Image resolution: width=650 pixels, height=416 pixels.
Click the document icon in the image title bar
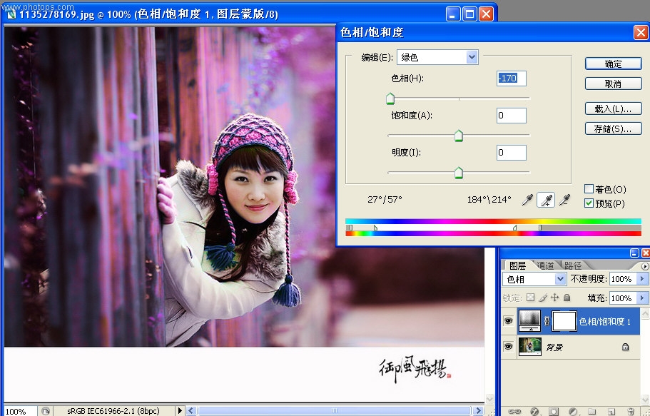point(11,14)
